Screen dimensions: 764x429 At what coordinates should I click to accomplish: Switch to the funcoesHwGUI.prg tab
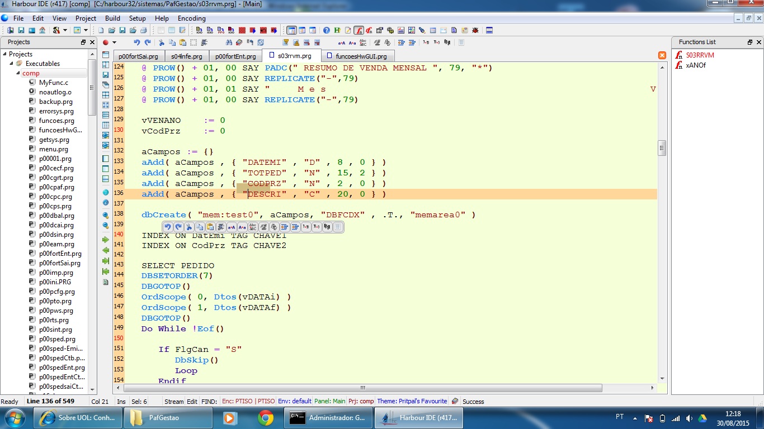coord(361,56)
